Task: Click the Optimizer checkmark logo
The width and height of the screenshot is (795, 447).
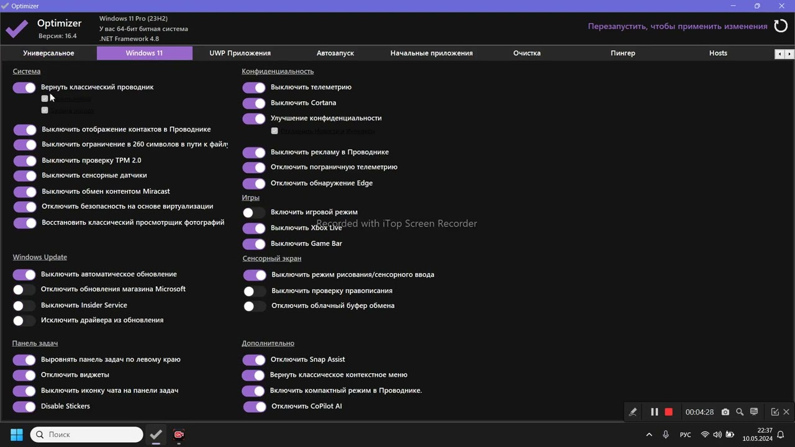Action: click(17, 28)
